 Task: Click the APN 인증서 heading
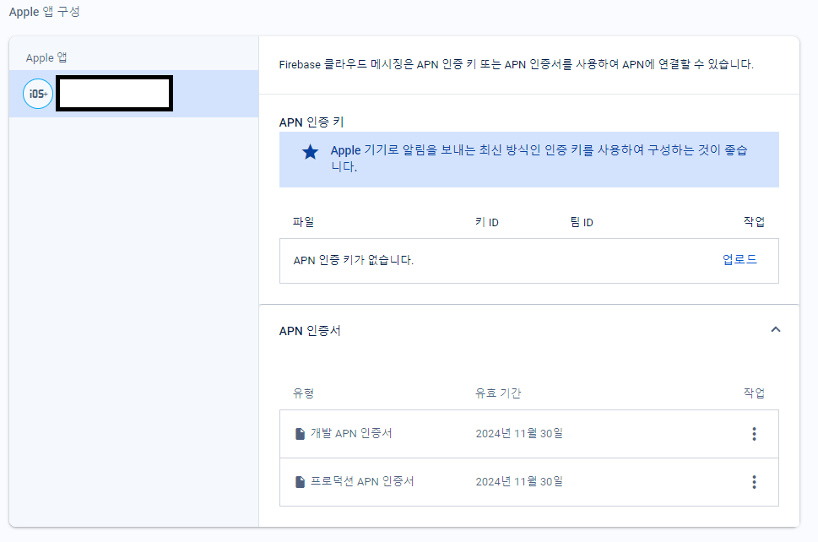(310, 331)
